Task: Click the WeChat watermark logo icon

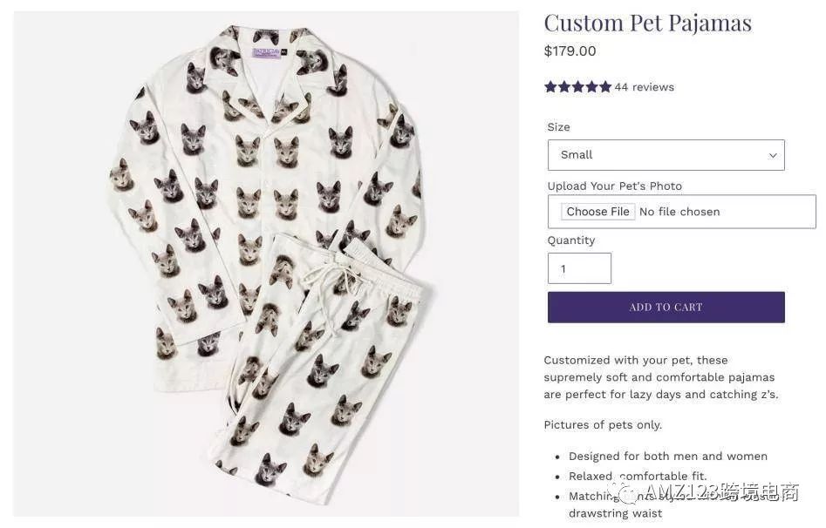Action: pyautogui.click(x=629, y=493)
